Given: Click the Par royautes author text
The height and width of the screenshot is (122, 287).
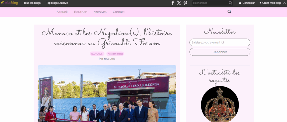Looking at the screenshot, I should (x=107, y=59).
